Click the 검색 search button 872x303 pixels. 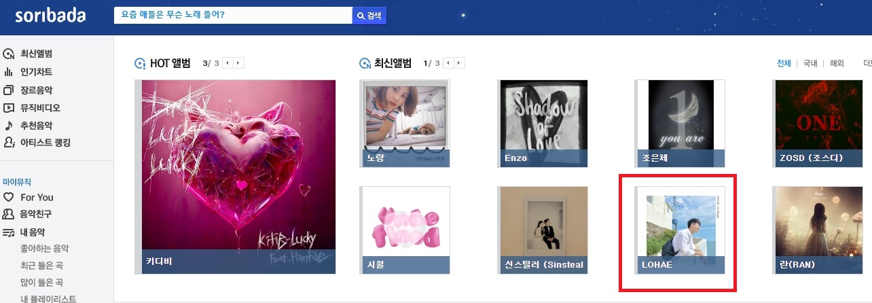(x=369, y=16)
